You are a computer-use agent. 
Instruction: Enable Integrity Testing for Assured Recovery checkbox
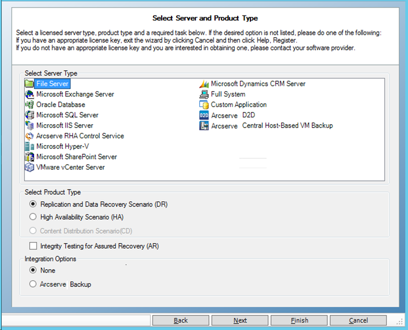(33, 246)
